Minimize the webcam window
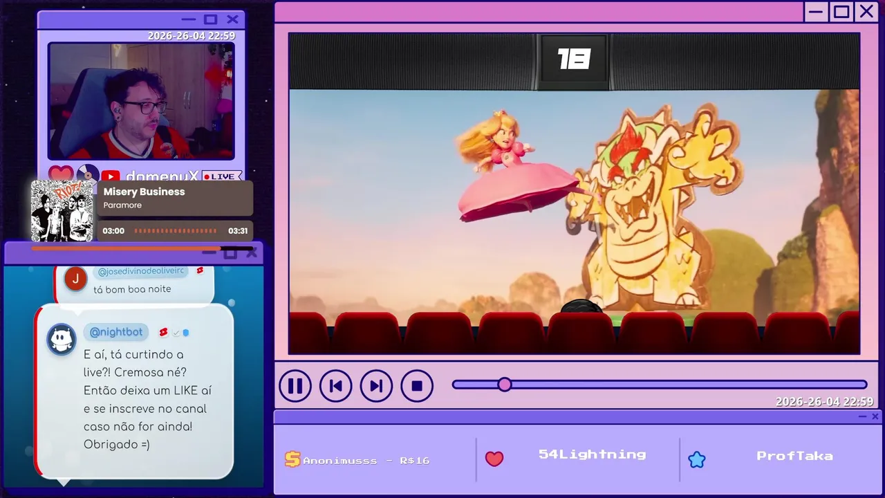Image resolution: width=885 pixels, height=498 pixels. click(x=188, y=19)
